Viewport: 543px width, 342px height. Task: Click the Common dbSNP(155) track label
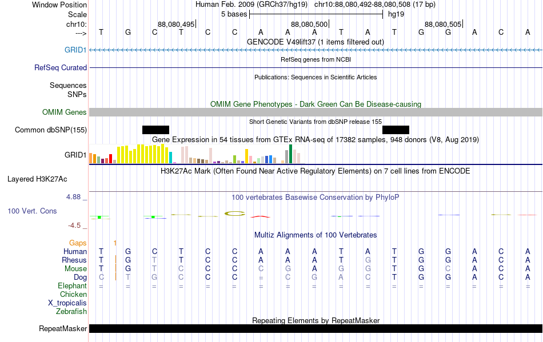50,130
